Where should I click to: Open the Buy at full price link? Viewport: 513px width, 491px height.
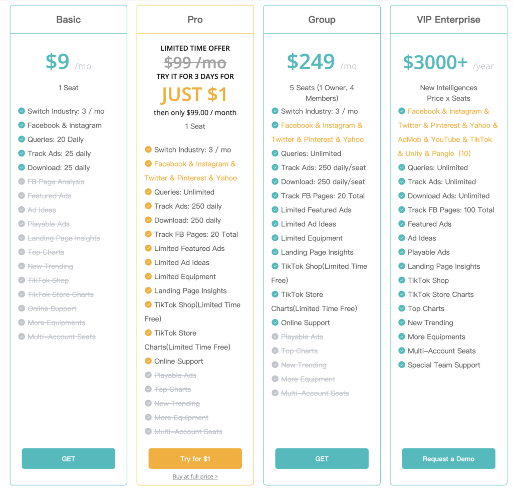(x=195, y=476)
